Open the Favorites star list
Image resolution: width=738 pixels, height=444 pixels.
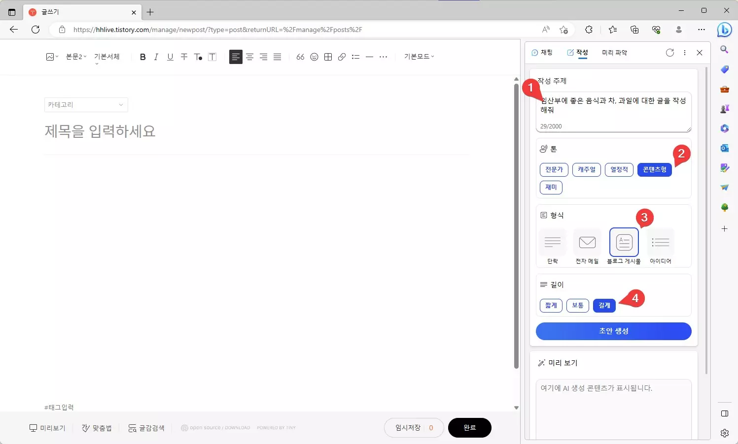coord(613,30)
